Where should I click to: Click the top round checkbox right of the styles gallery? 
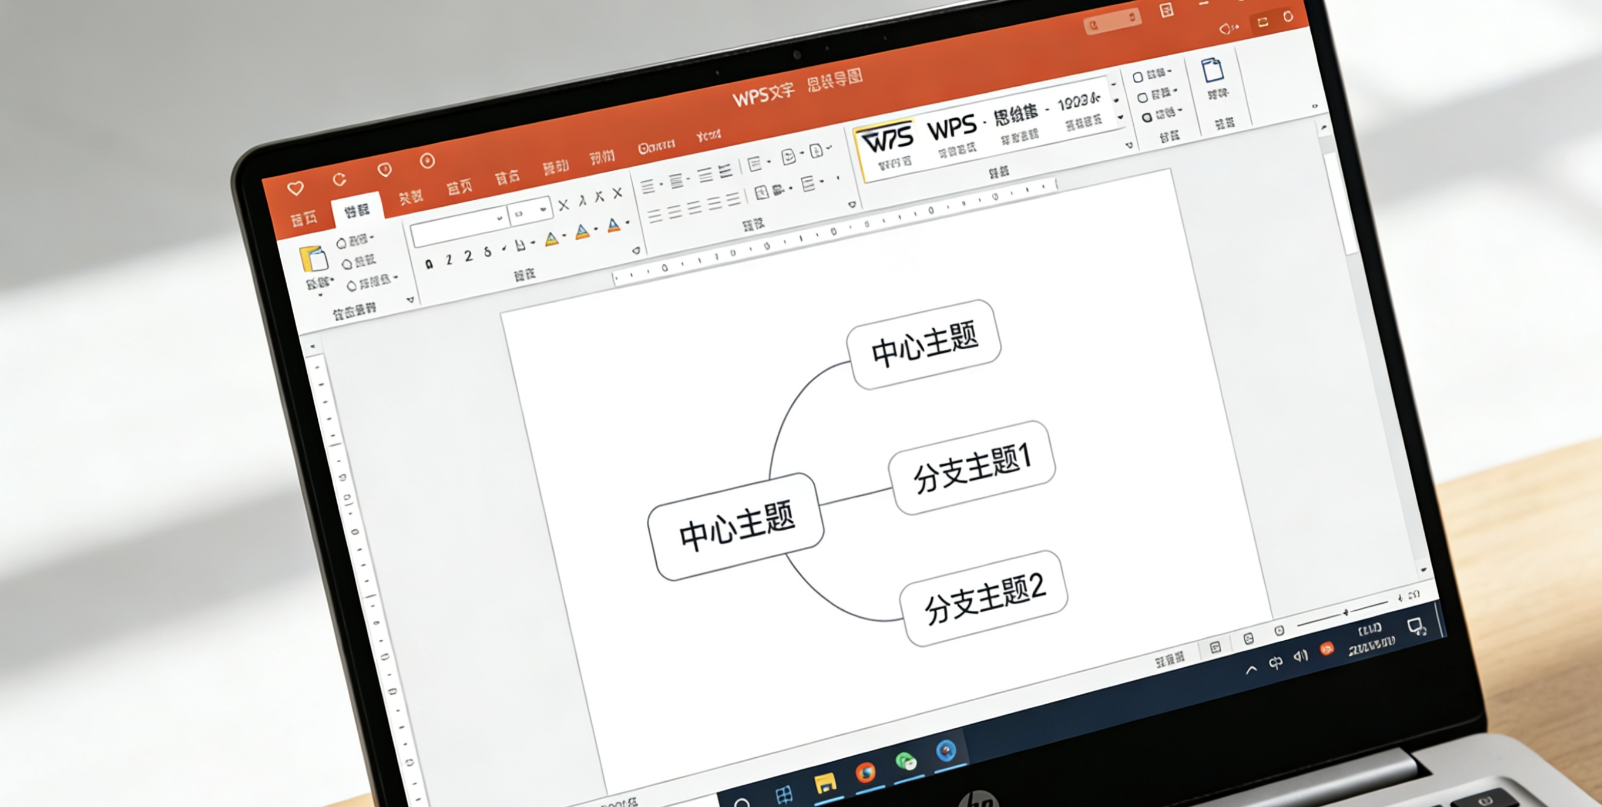click(1137, 77)
